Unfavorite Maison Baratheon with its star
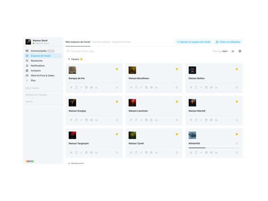Screen dimensions: 268x201 (x=177, y=69)
